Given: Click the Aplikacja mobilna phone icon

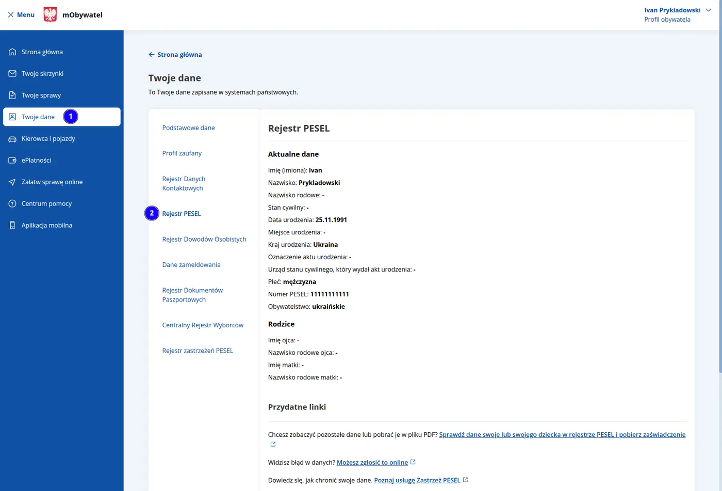Looking at the screenshot, I should [12, 226].
